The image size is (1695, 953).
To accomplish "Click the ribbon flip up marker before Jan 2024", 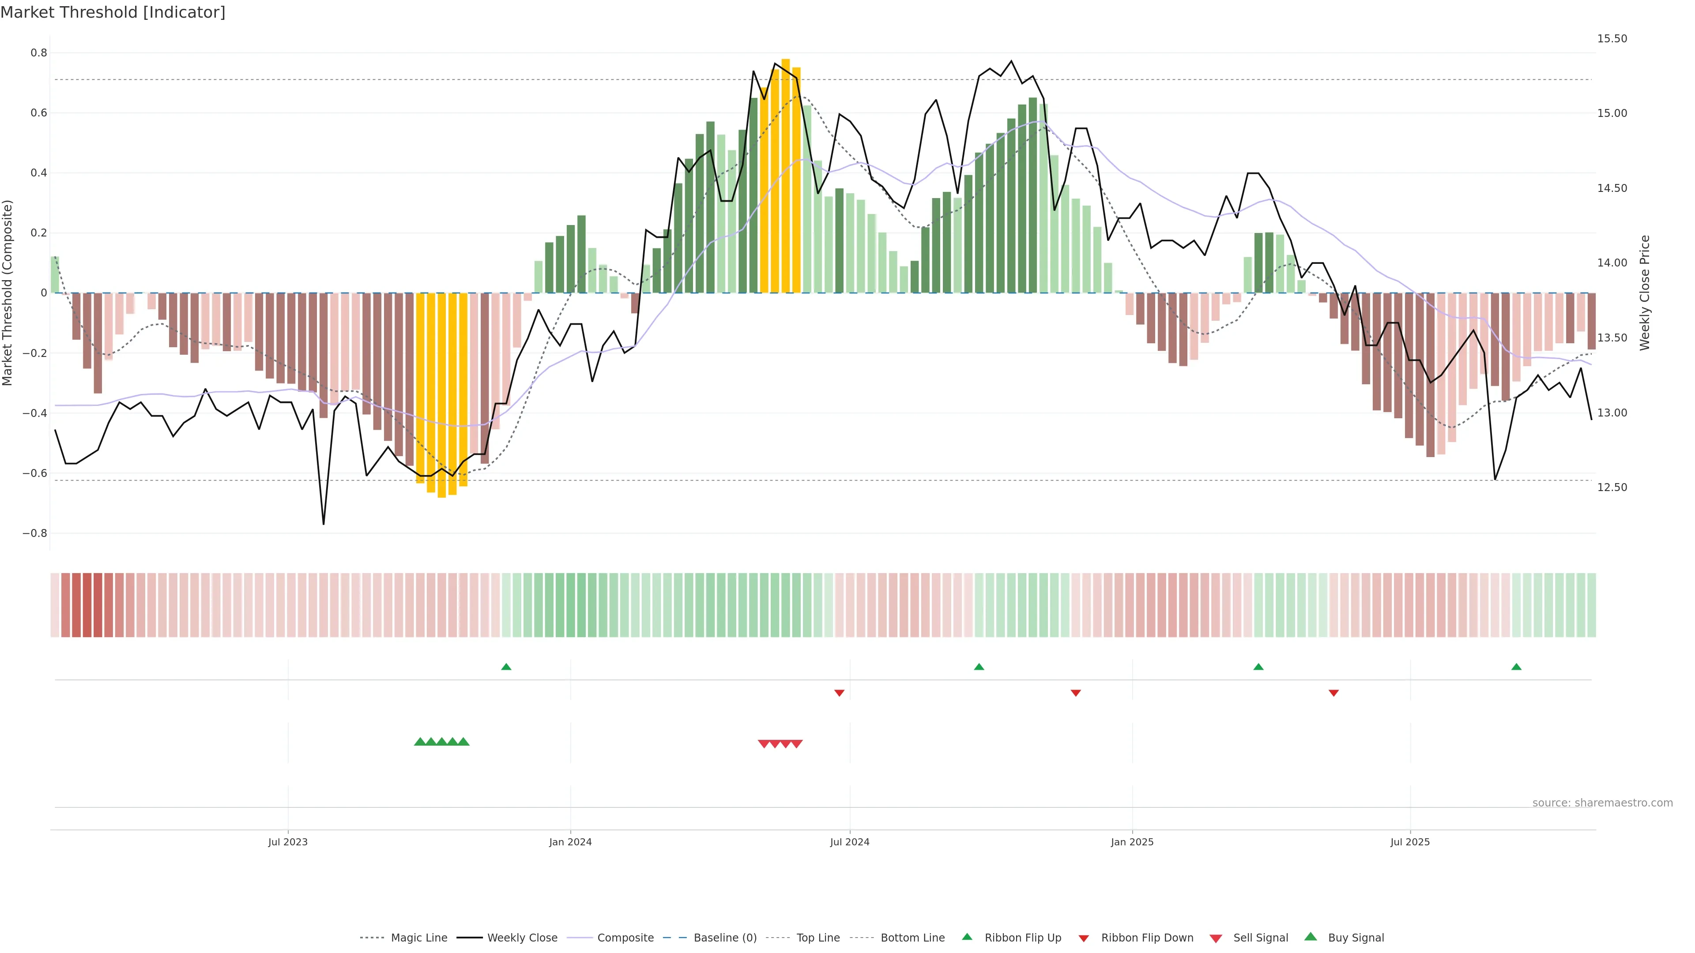I will [506, 667].
